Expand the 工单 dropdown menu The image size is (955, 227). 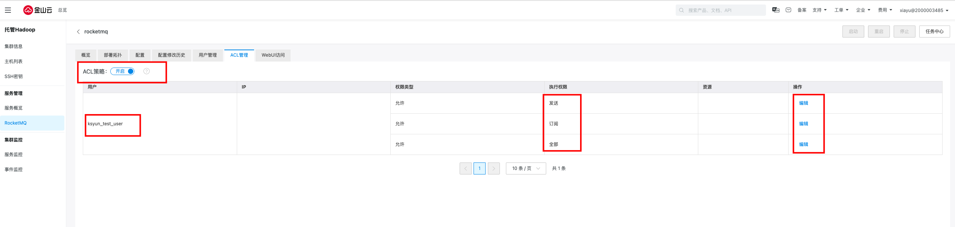[841, 10]
